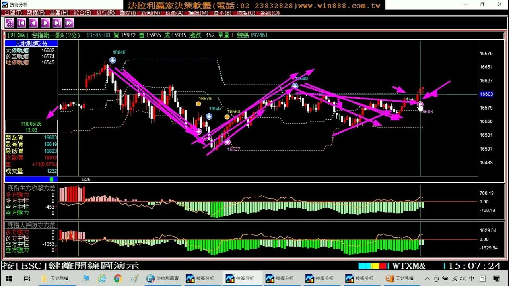Step back one bar with left arrow icon
The height and width of the screenshot is (286, 509).
click(x=33, y=23)
